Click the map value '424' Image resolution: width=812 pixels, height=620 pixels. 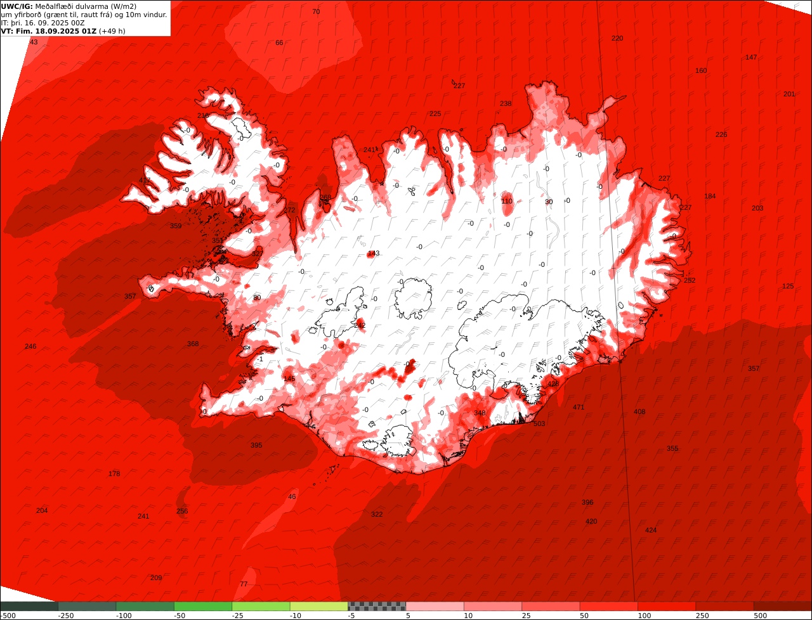[651, 530]
